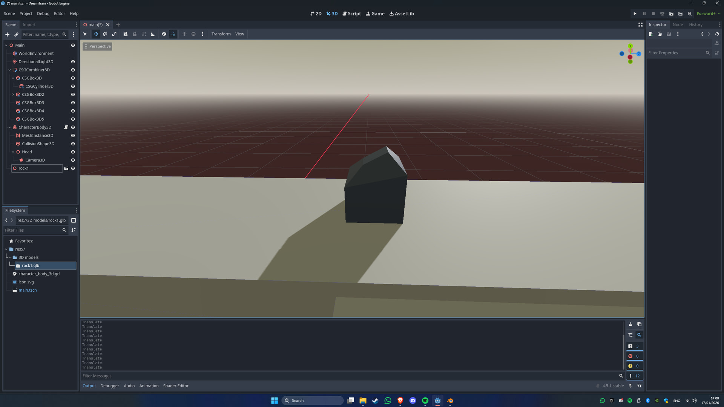Run the project with play button

point(635,14)
